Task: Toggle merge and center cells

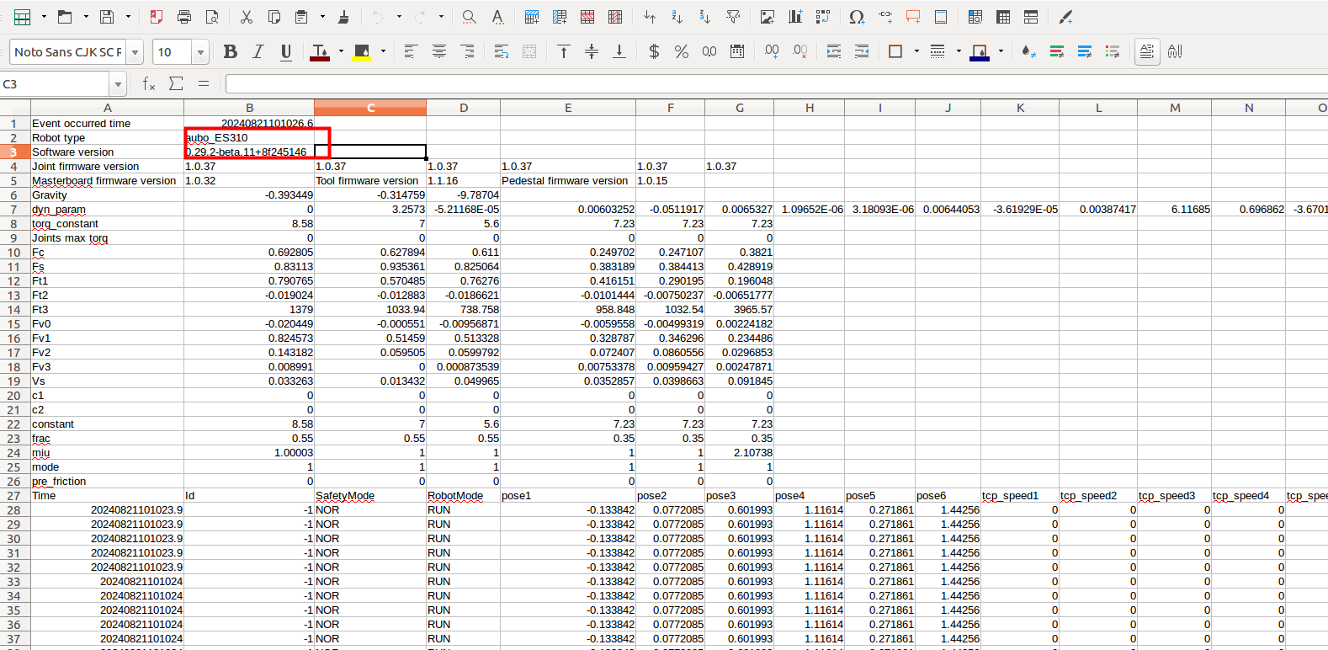Action: click(x=529, y=52)
